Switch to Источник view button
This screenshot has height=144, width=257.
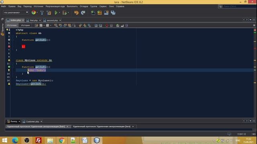click(12, 25)
